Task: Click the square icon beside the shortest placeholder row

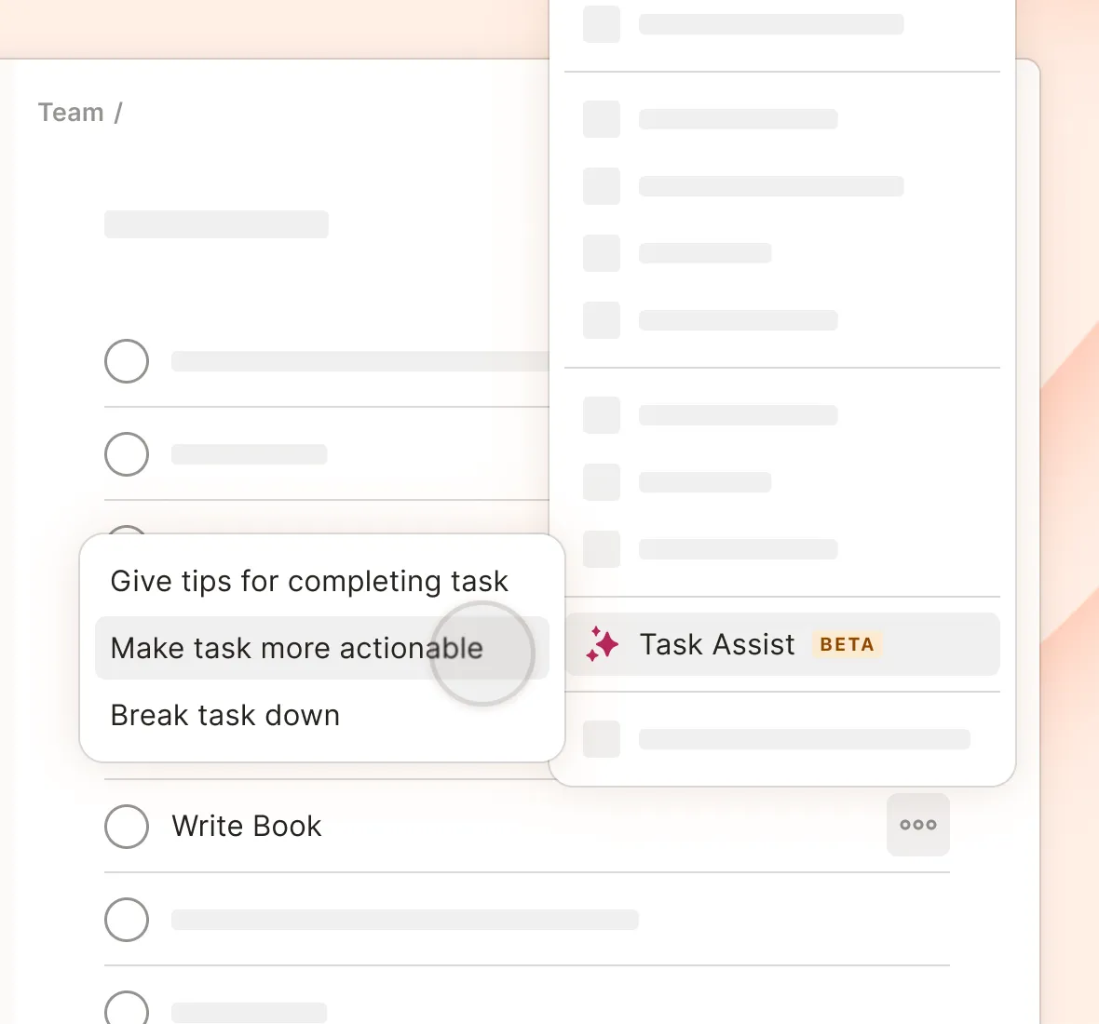Action: [602, 253]
